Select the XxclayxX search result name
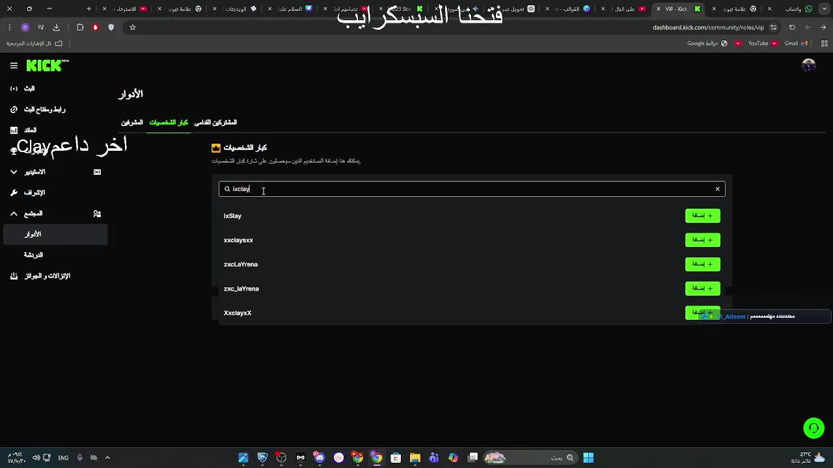 (x=238, y=313)
